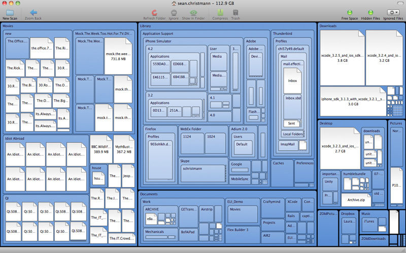This screenshot has height=253, width=406.
Task: Click the Pictures folder header
Action: (x=396, y=123)
